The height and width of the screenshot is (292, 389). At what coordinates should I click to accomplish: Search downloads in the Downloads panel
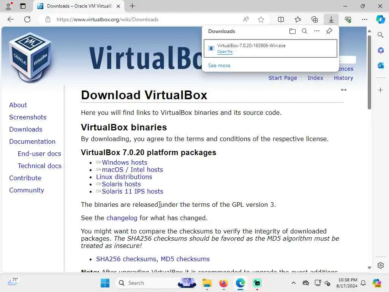point(305,31)
